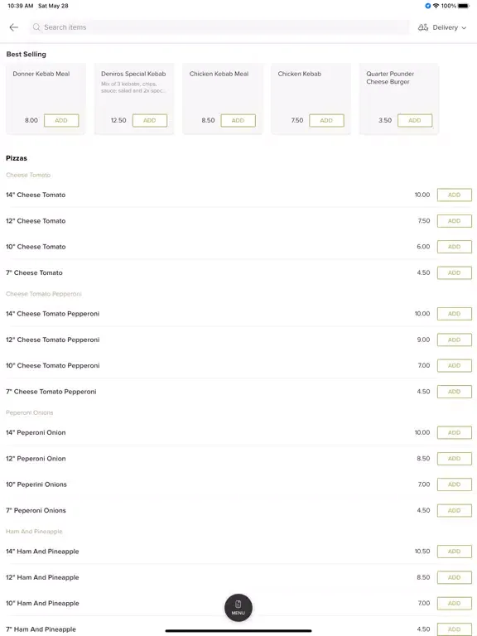477x636 pixels.
Task: Focus the Search items field
Action: point(219,27)
